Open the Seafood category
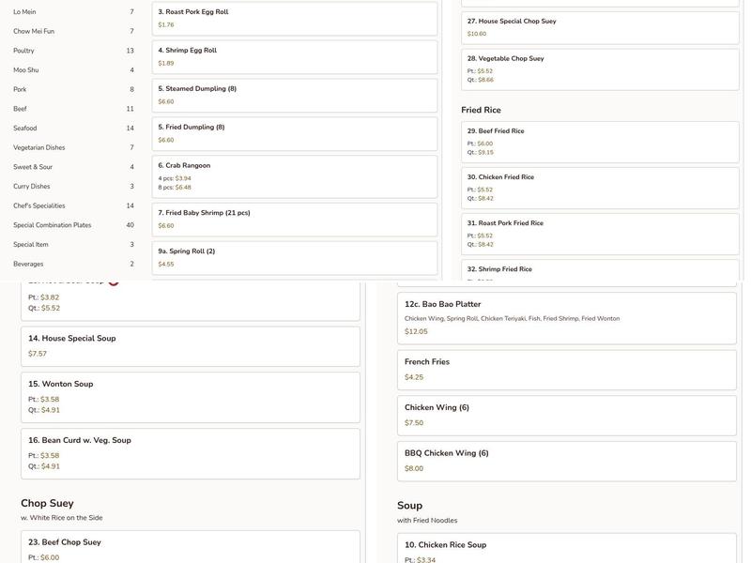The image size is (751, 563). click(x=25, y=129)
